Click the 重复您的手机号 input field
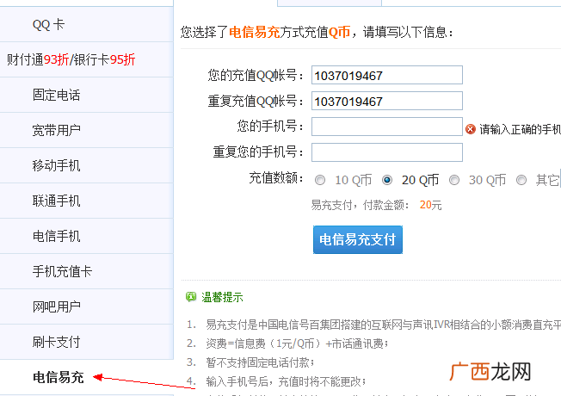 (x=386, y=152)
